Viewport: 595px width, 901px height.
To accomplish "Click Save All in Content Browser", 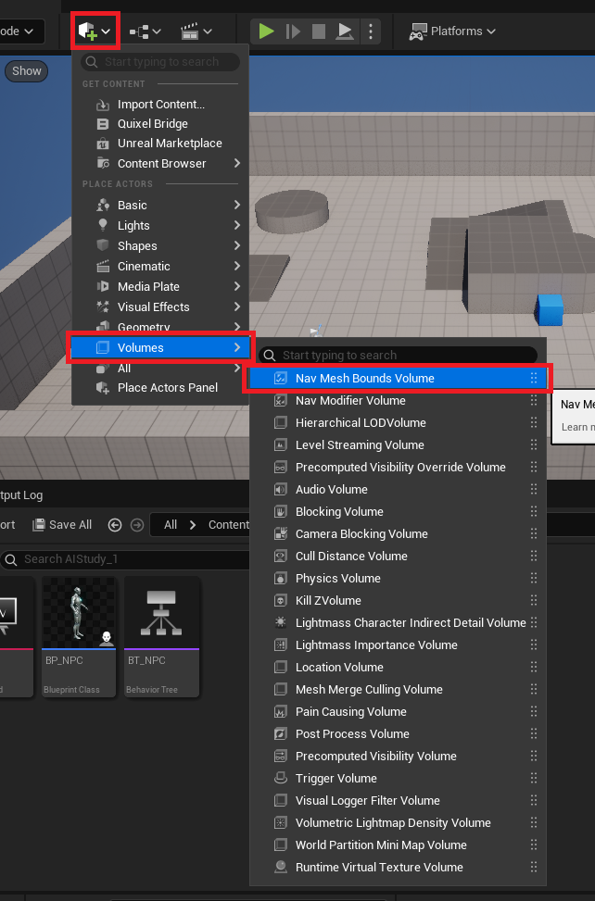I will (x=62, y=525).
